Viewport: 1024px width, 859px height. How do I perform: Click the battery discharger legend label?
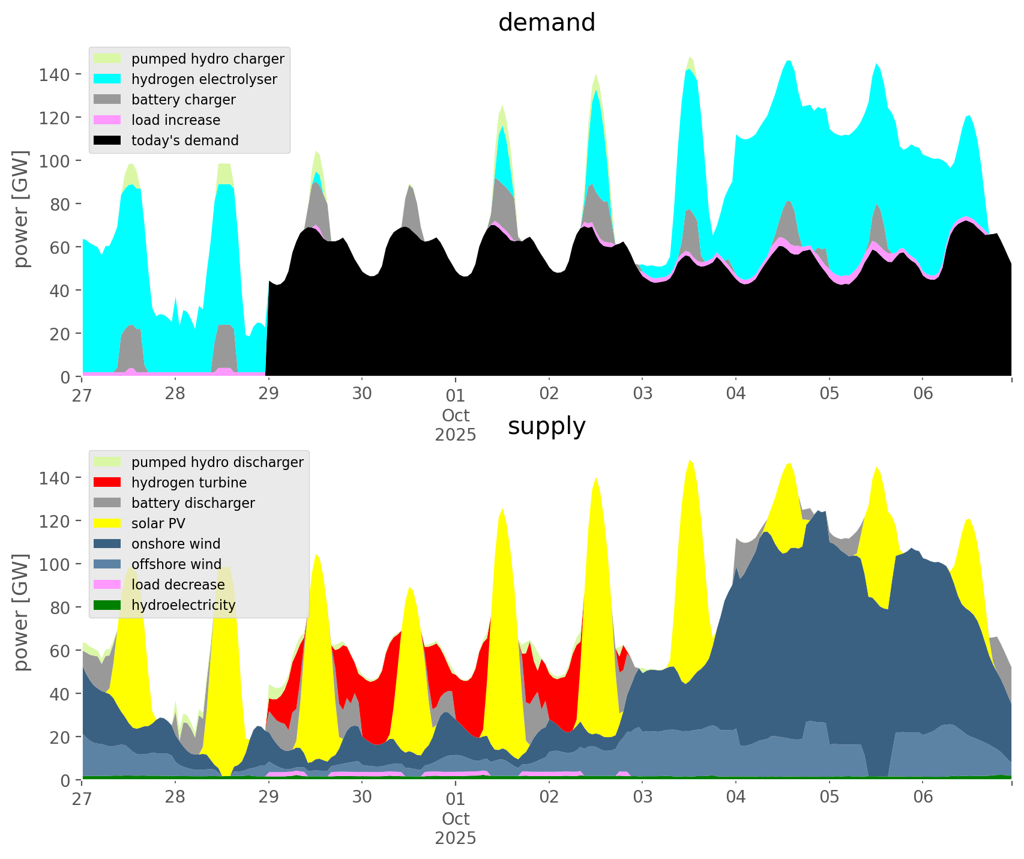pyautogui.click(x=193, y=503)
